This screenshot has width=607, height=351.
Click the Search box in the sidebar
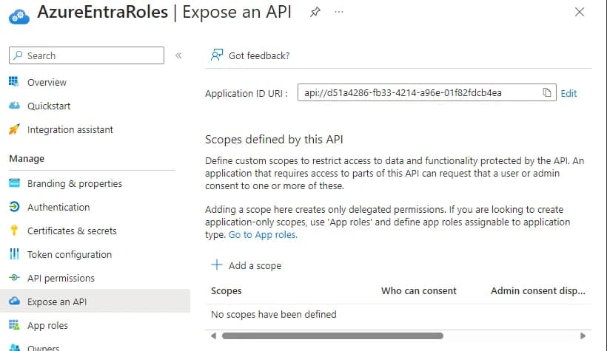(87, 55)
